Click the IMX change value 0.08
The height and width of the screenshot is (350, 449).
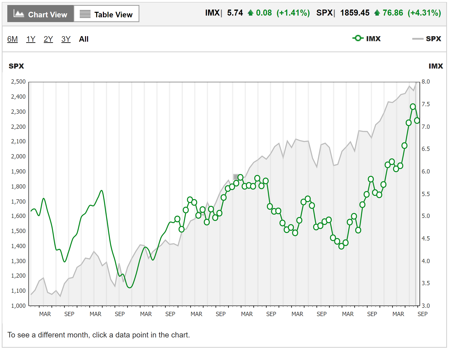pos(264,13)
